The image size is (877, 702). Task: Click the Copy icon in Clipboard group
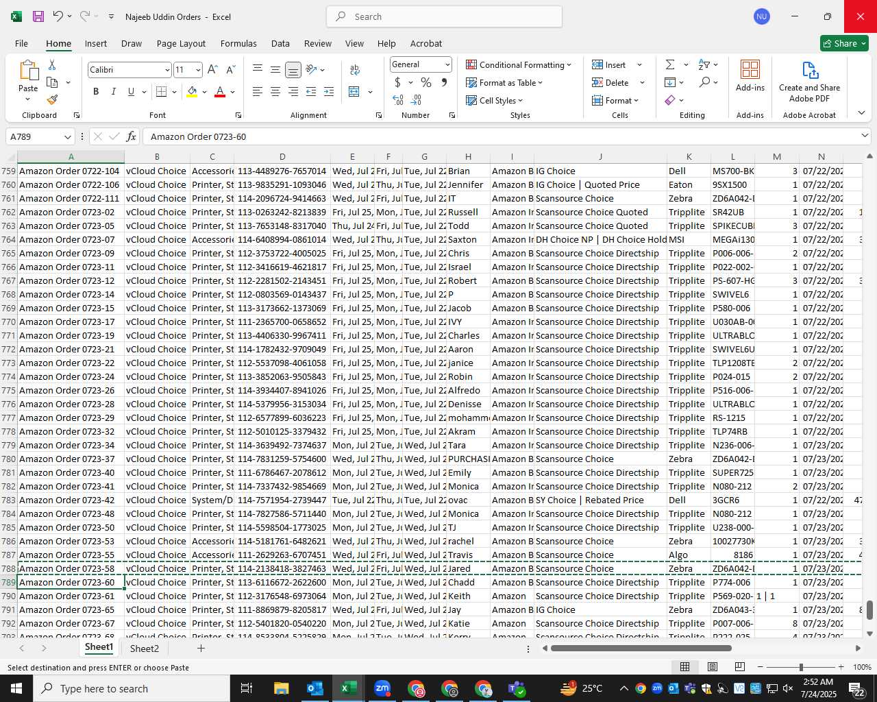pos(52,82)
